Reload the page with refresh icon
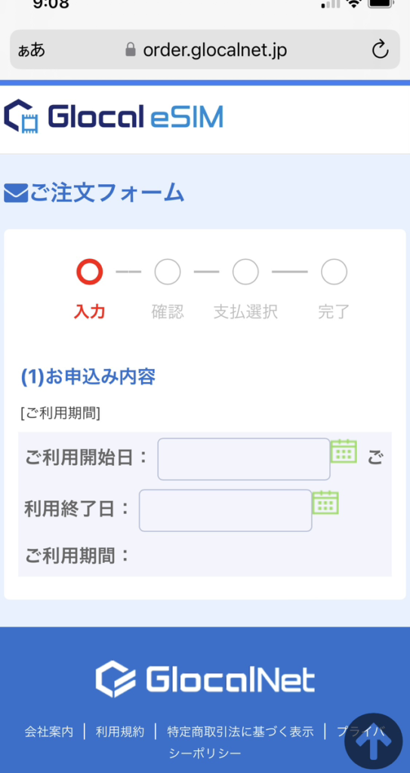This screenshot has height=773, width=410. pos(380,50)
